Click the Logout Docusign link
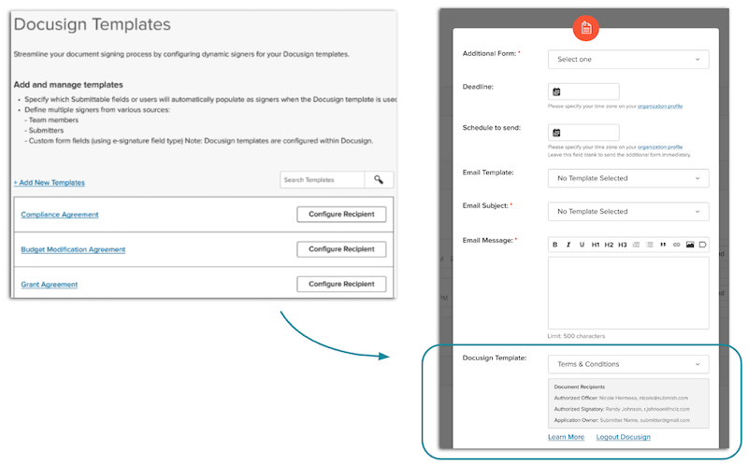Viewport: 748px width, 463px height. 623,437
